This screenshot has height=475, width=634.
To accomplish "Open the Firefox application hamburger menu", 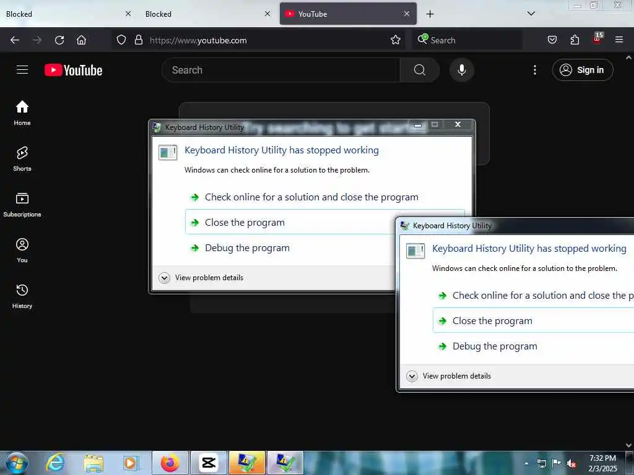I will click(619, 40).
